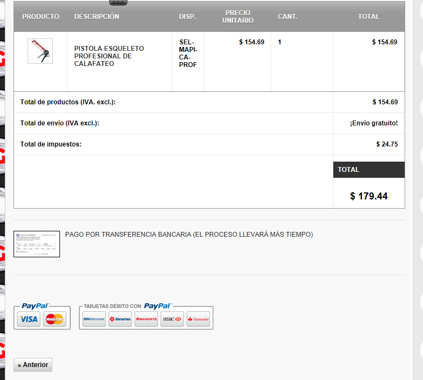Pick Santander debit card icon
Viewport: 423px width, 380px height.
(198, 319)
